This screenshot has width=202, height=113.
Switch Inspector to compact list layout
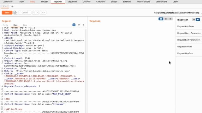click(x=194, y=19)
